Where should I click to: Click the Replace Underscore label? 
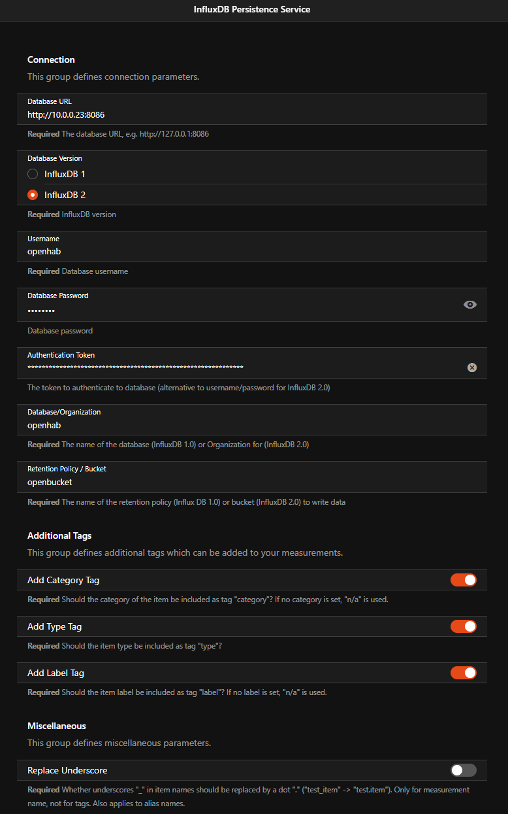tap(67, 770)
